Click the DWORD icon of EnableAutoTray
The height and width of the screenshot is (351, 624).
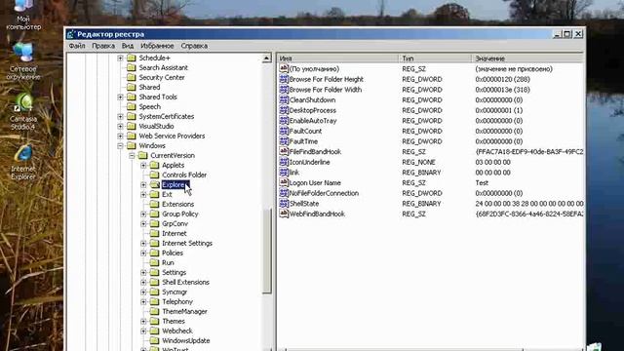coord(284,120)
